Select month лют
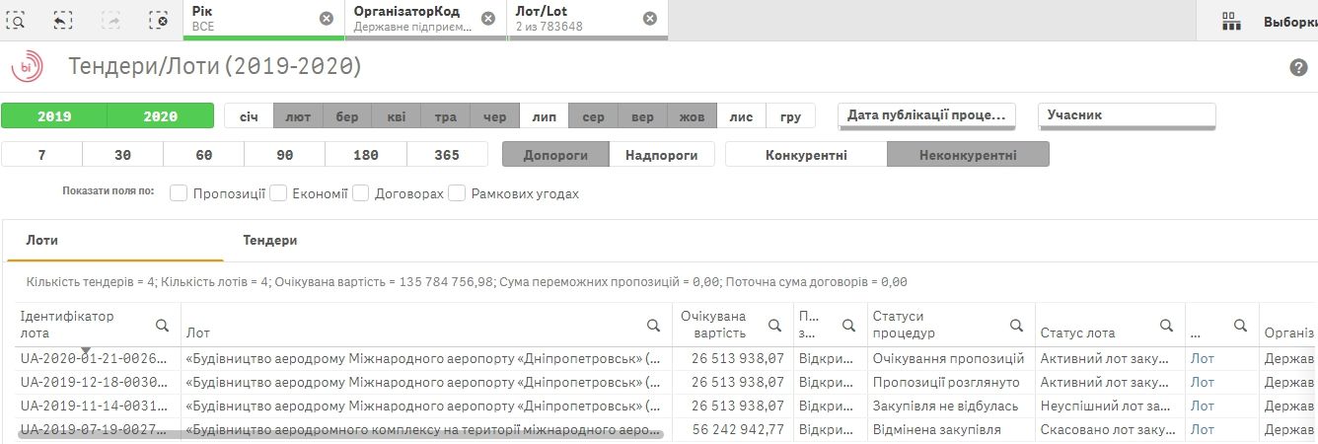Image resolution: width=1318 pixels, height=444 pixels. tap(298, 116)
